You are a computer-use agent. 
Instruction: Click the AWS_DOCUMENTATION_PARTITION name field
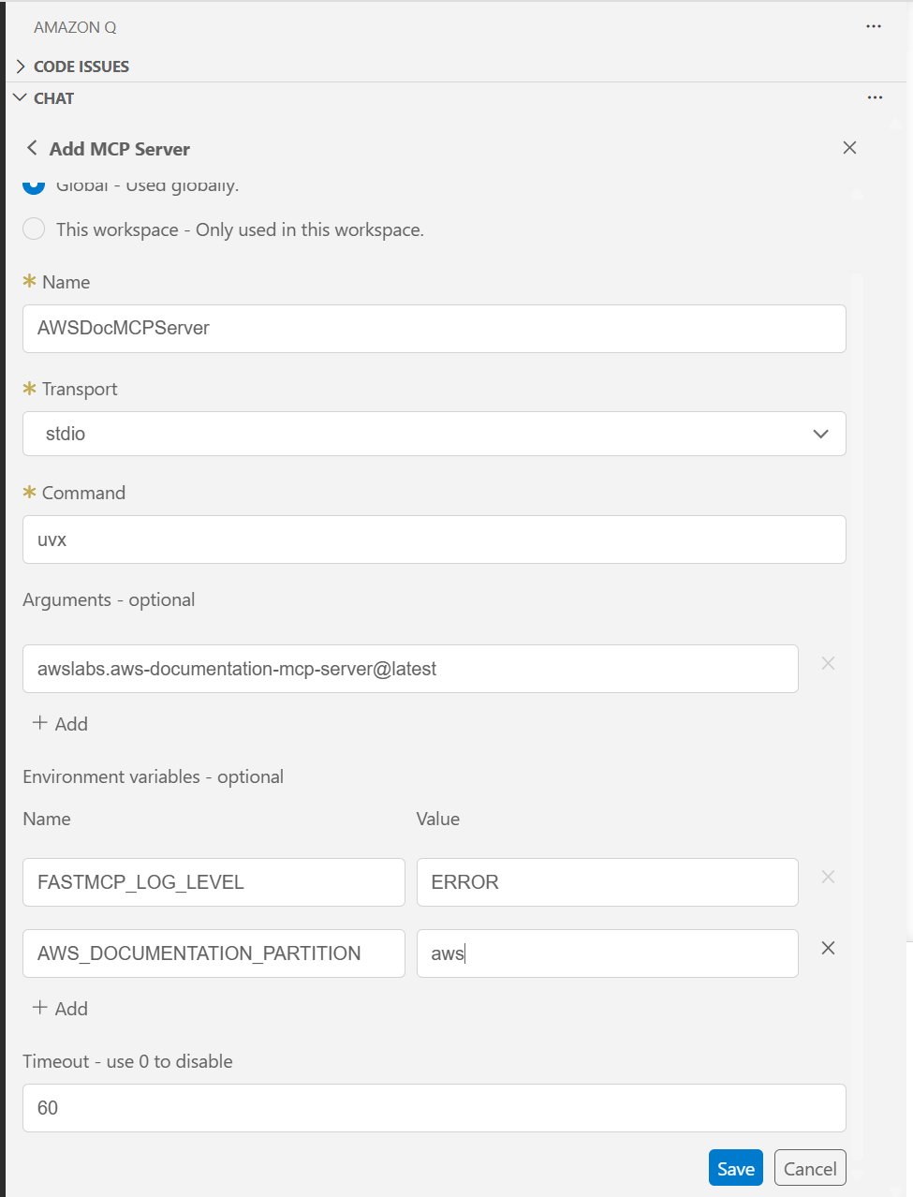(x=214, y=953)
